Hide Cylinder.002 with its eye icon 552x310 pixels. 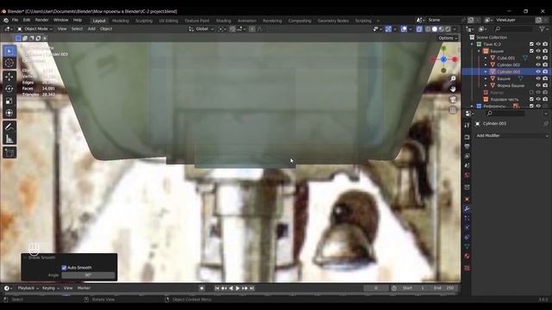pyautogui.click(x=538, y=65)
